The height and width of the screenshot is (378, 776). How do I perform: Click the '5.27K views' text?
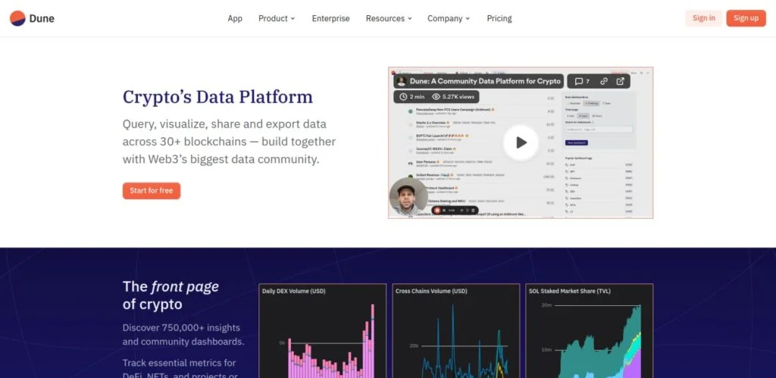458,97
